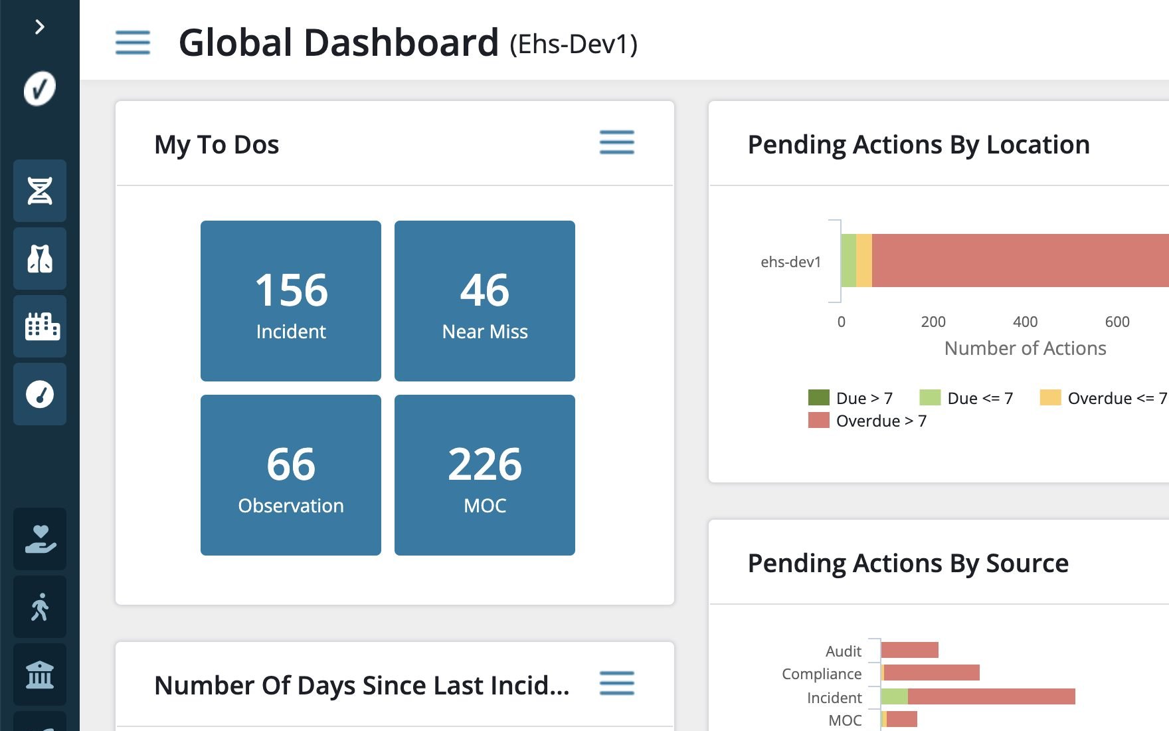The height and width of the screenshot is (731, 1169).
Task: Click the Compliance axis label
Action: (822, 674)
